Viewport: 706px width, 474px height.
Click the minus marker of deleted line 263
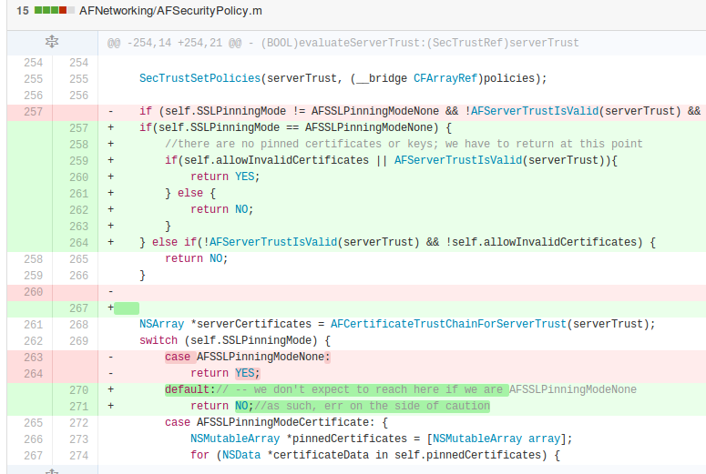(x=111, y=357)
